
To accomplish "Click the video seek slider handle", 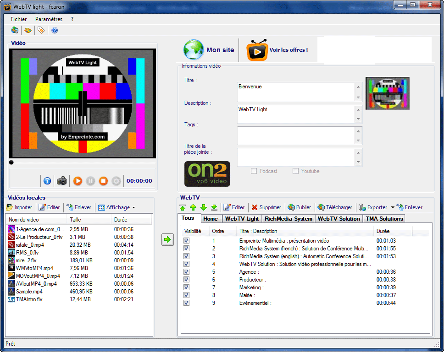I will 11,162.
